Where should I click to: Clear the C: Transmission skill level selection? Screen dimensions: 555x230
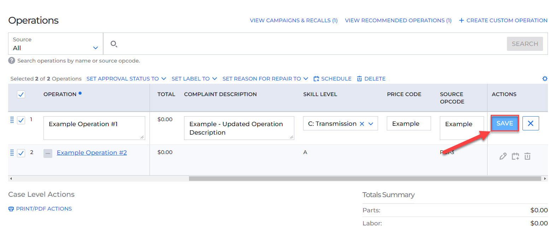pyautogui.click(x=362, y=124)
